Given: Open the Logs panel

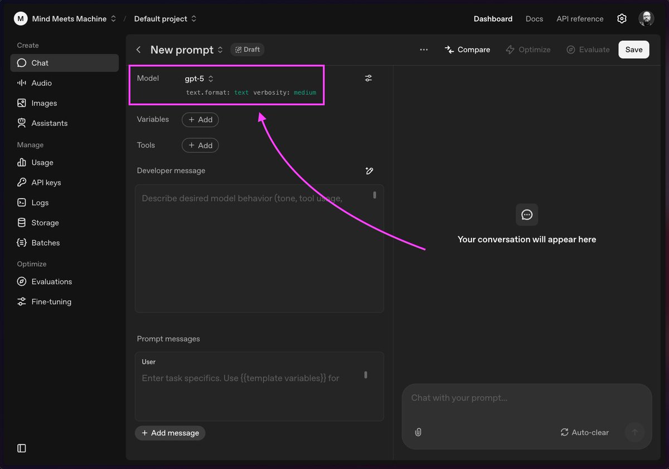Looking at the screenshot, I should coord(40,202).
